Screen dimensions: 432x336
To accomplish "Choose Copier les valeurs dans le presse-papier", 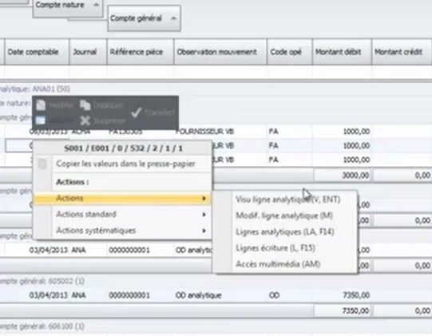I will [125, 164].
